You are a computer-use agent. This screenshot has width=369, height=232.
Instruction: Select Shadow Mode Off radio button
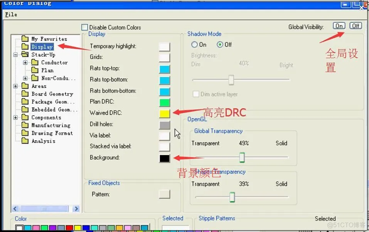[220, 44]
